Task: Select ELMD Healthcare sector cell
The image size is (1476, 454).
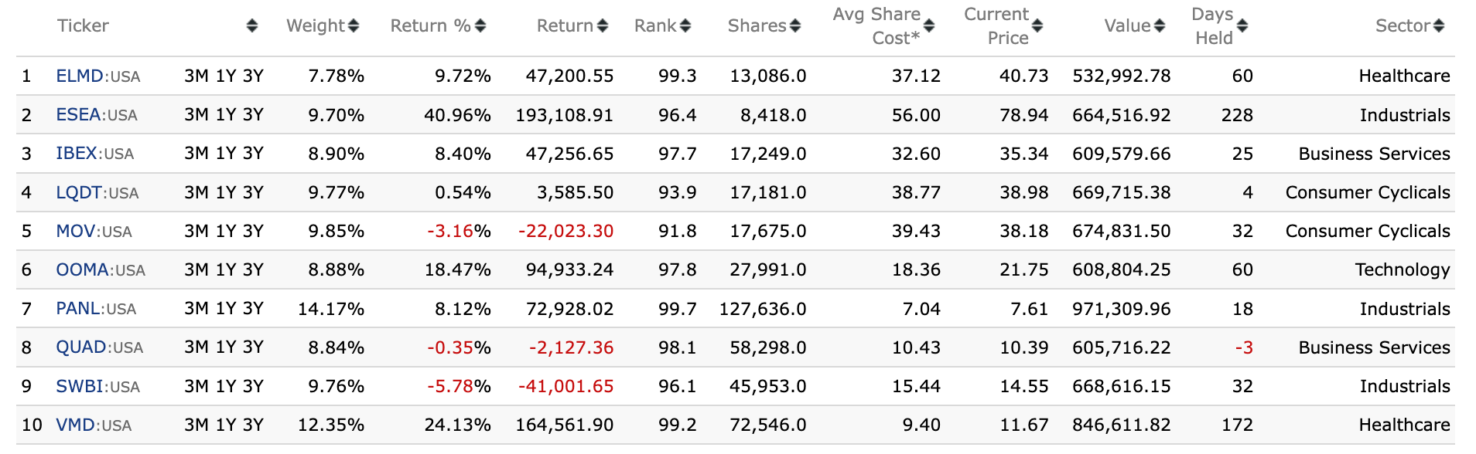Action: [1405, 76]
